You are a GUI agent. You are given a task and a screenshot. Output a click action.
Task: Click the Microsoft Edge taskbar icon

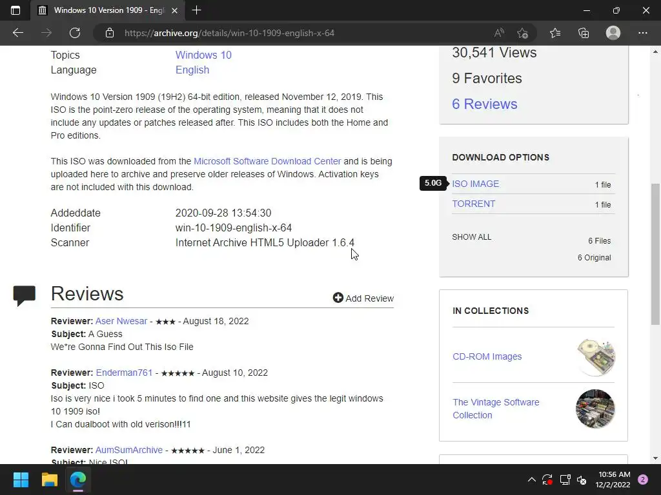78,480
